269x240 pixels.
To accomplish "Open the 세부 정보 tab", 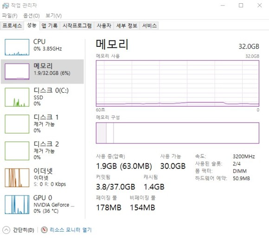I will click(127, 26).
